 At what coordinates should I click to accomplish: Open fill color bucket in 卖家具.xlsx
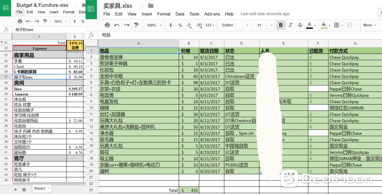click(325, 25)
